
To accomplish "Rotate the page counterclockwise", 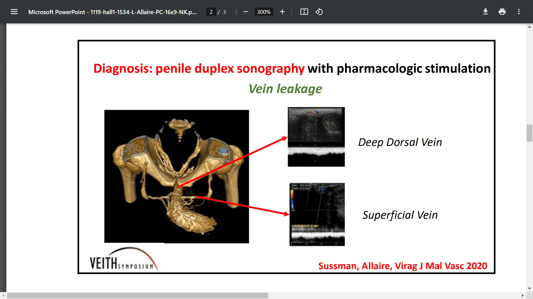I will 319,12.
